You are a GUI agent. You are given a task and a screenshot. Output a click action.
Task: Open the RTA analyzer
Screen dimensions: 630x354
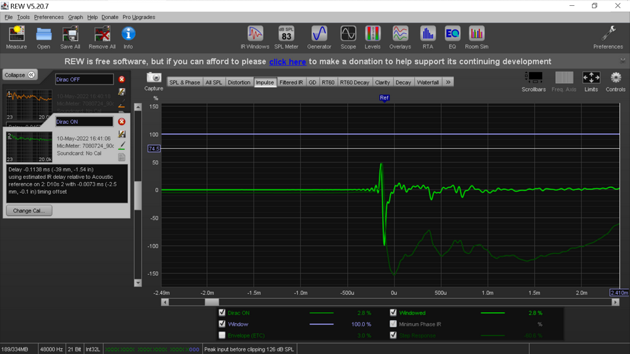(x=428, y=37)
